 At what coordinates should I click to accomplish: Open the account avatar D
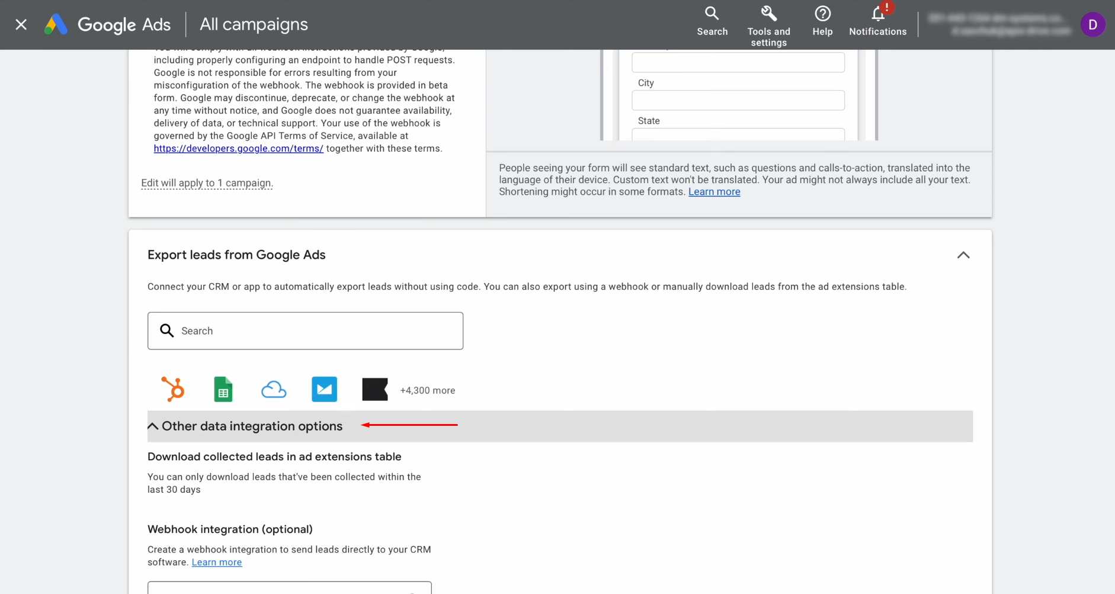(x=1092, y=24)
